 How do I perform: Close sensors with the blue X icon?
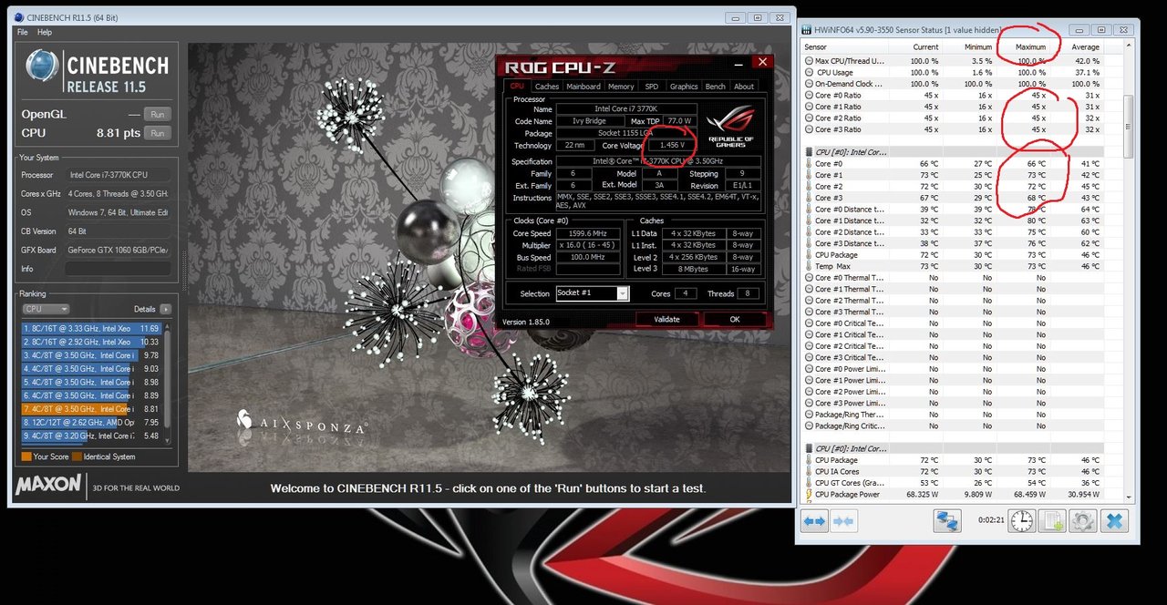(1114, 521)
